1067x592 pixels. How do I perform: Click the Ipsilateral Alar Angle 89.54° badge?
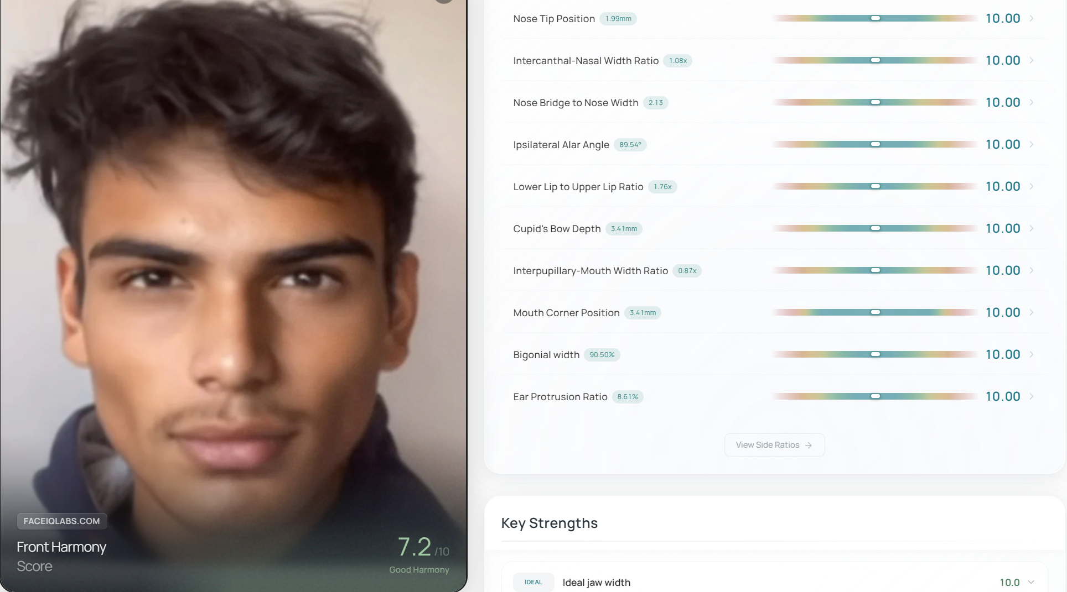[630, 145]
